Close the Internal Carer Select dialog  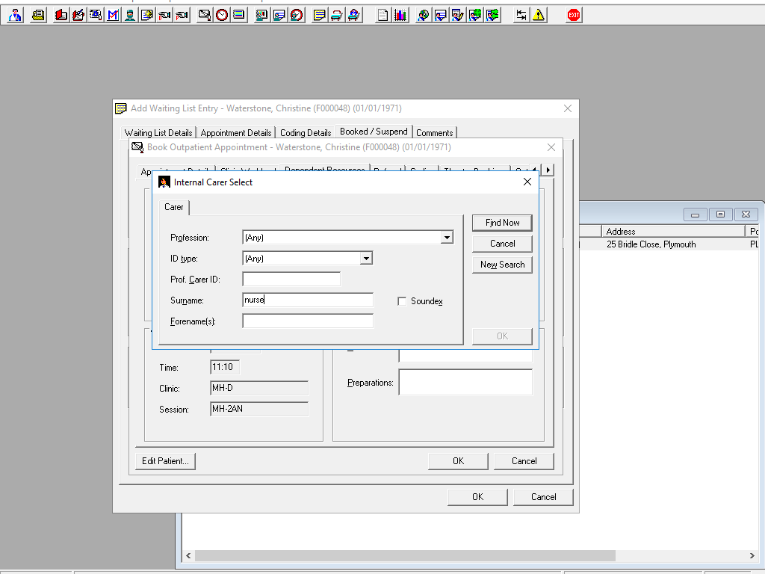pos(527,182)
